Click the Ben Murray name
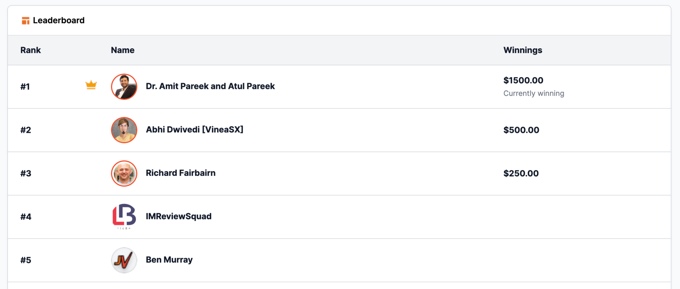680x289 pixels. (169, 260)
